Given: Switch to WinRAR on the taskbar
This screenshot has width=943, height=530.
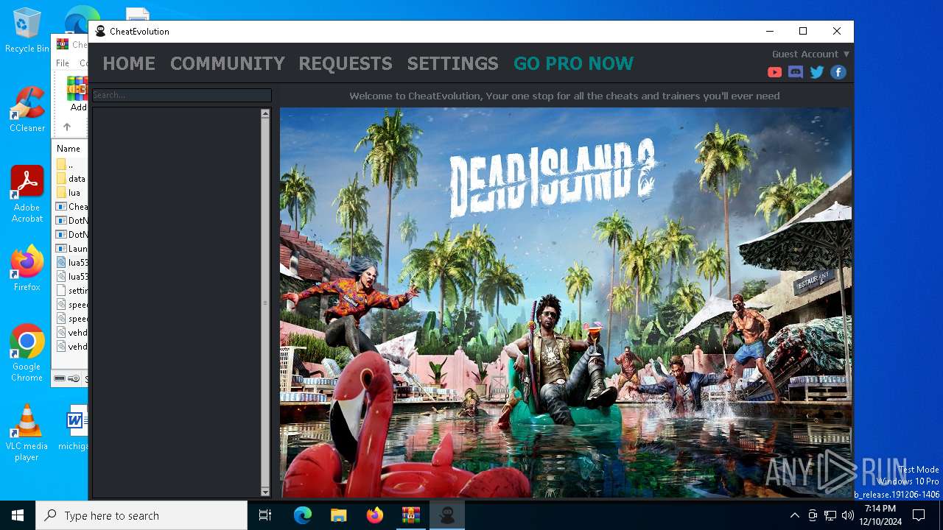Looking at the screenshot, I should pos(410,515).
